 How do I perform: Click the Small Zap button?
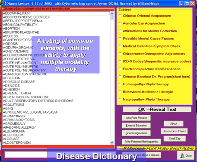click(175, 139)
